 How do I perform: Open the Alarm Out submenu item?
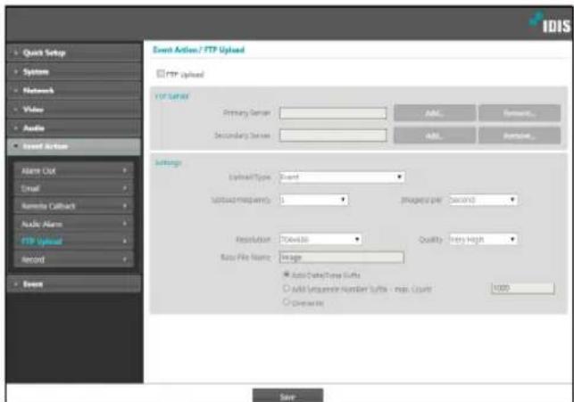[73, 170]
